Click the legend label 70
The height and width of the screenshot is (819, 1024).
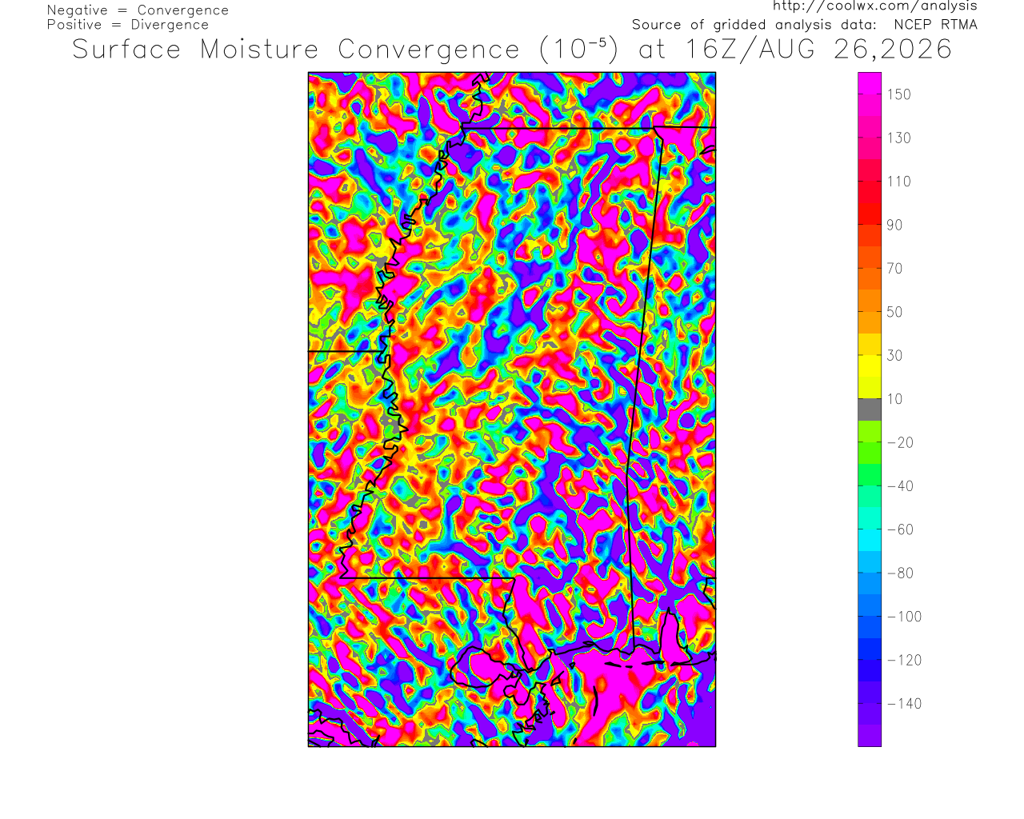pyautogui.click(x=895, y=269)
